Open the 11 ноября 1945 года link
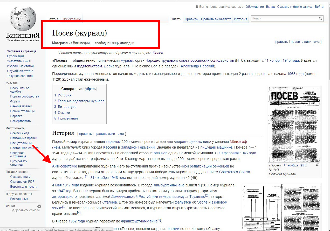The image size is (330, 231). coord(282,60)
